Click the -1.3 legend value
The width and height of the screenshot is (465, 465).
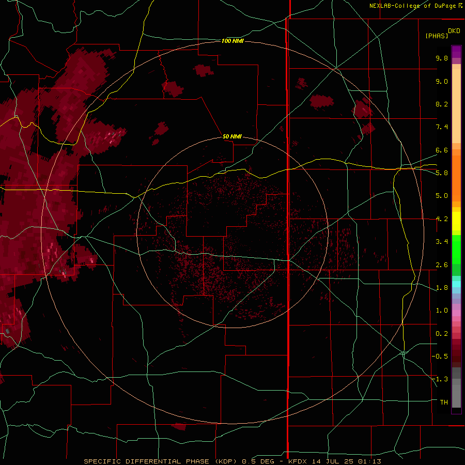click(440, 379)
